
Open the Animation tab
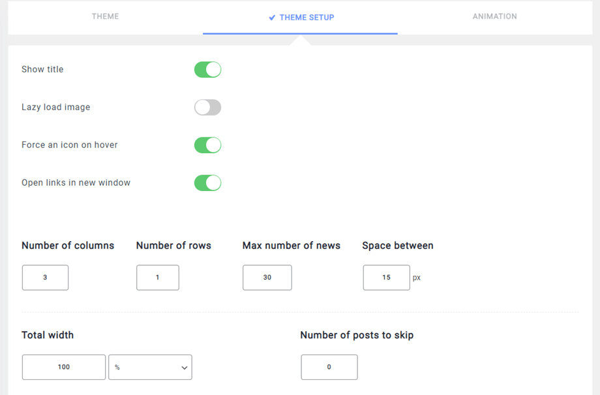pyautogui.click(x=494, y=16)
